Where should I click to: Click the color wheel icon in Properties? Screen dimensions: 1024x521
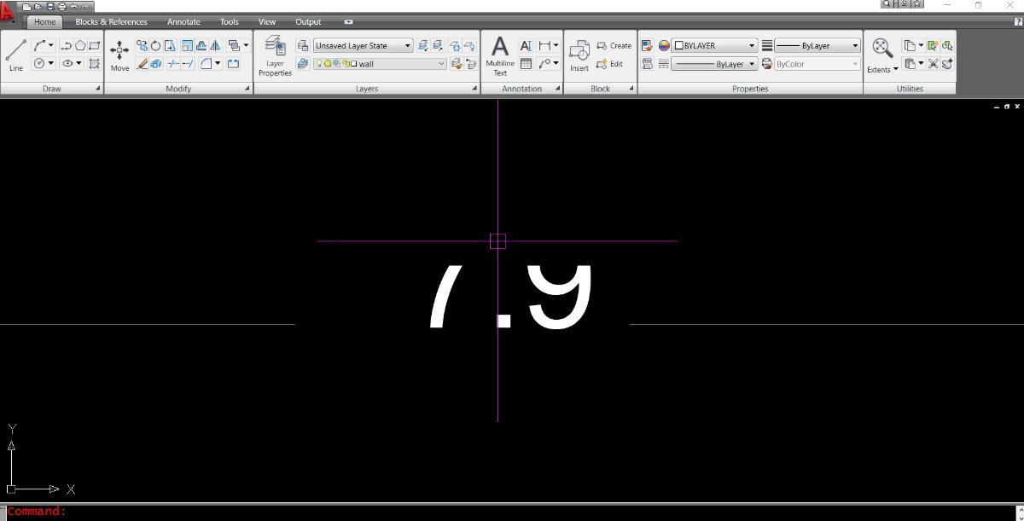point(664,46)
